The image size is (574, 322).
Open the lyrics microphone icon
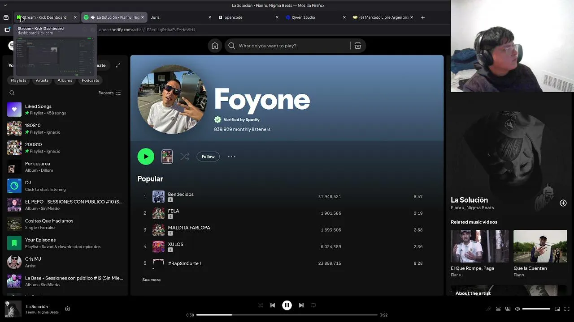[x=489, y=309]
